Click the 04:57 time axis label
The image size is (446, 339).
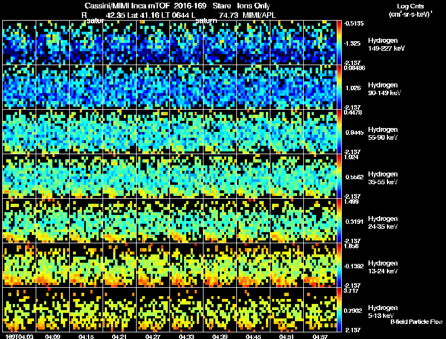[x=320, y=336]
